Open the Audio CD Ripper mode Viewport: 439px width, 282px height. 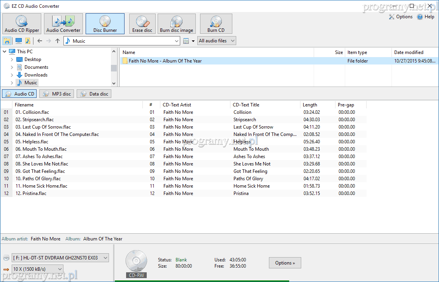[x=22, y=24]
